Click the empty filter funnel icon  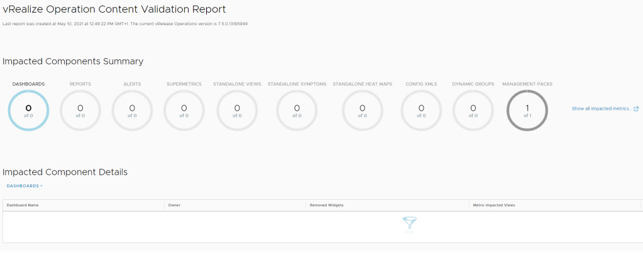point(410,224)
